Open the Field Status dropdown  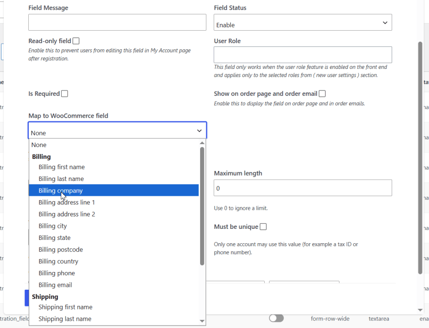pyautogui.click(x=303, y=23)
